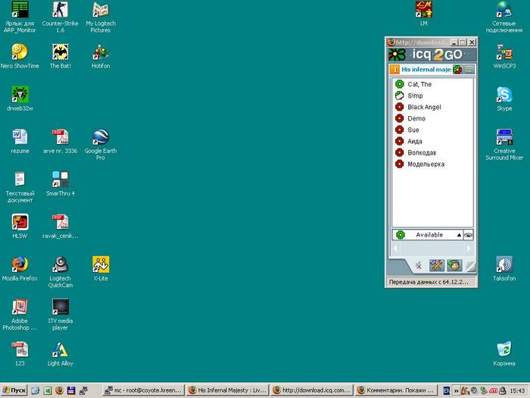This screenshot has width=530, height=398.
Task: Switch to mc - root@coyote taskbar window
Action: [x=144, y=390]
